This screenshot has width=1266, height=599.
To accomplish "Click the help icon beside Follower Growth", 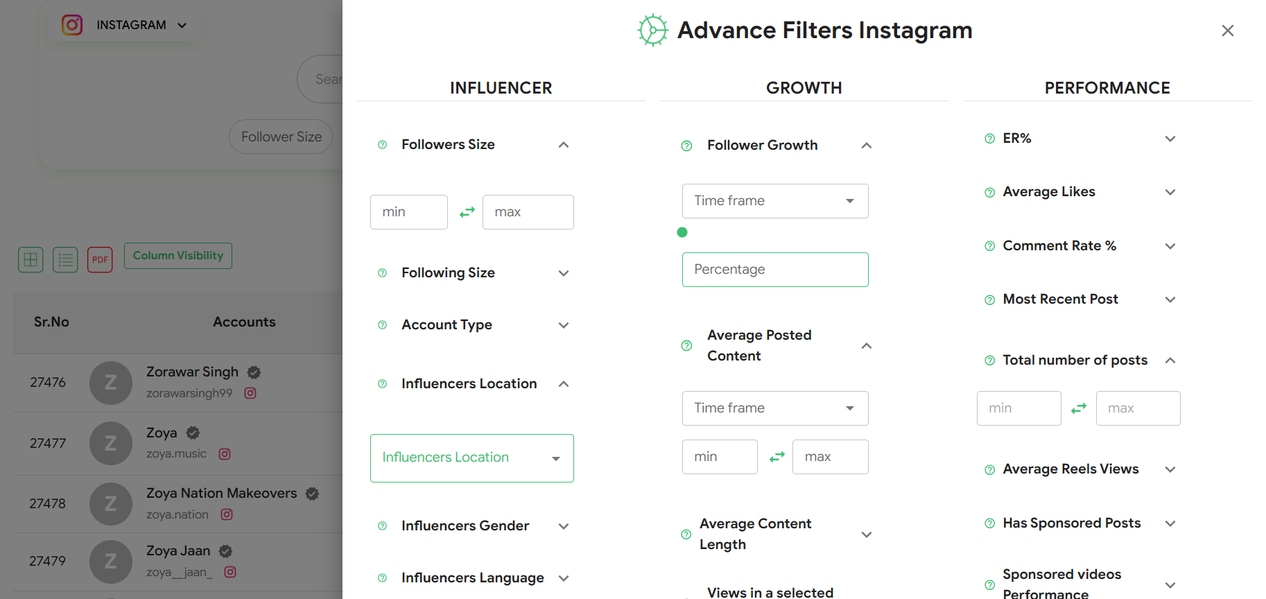I will point(686,146).
